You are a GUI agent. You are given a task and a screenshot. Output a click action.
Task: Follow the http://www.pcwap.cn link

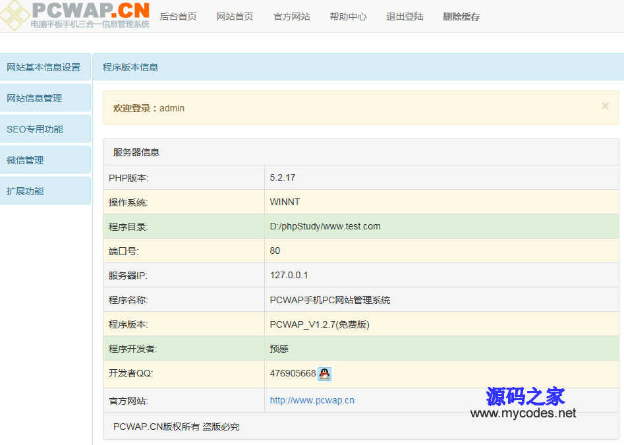pyautogui.click(x=312, y=400)
